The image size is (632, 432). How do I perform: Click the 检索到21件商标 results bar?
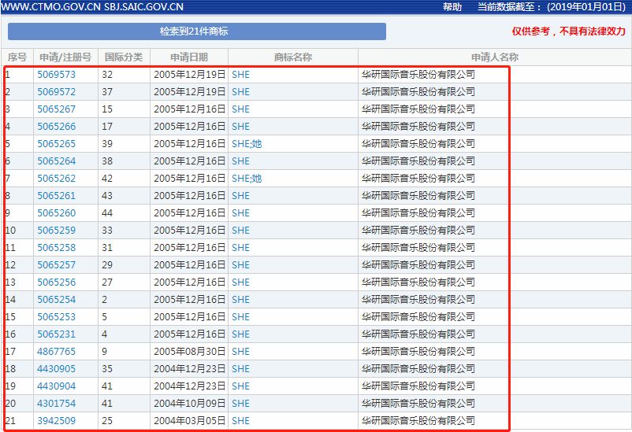pyautogui.click(x=197, y=31)
